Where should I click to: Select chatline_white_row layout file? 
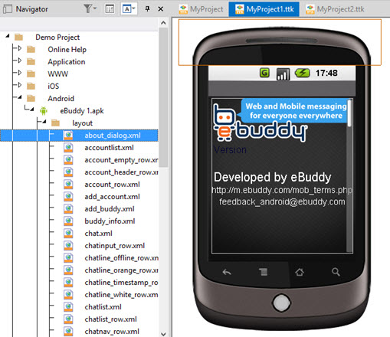121,295
